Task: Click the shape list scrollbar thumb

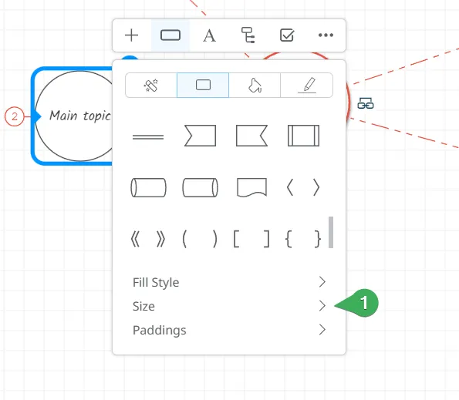Action: (x=331, y=232)
